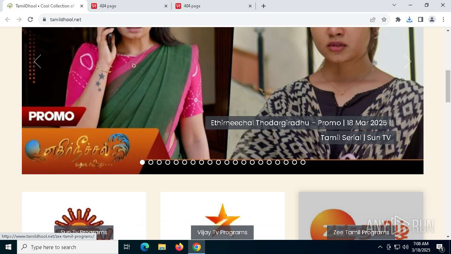
Task: Click the slider promo image
Action: [223, 101]
